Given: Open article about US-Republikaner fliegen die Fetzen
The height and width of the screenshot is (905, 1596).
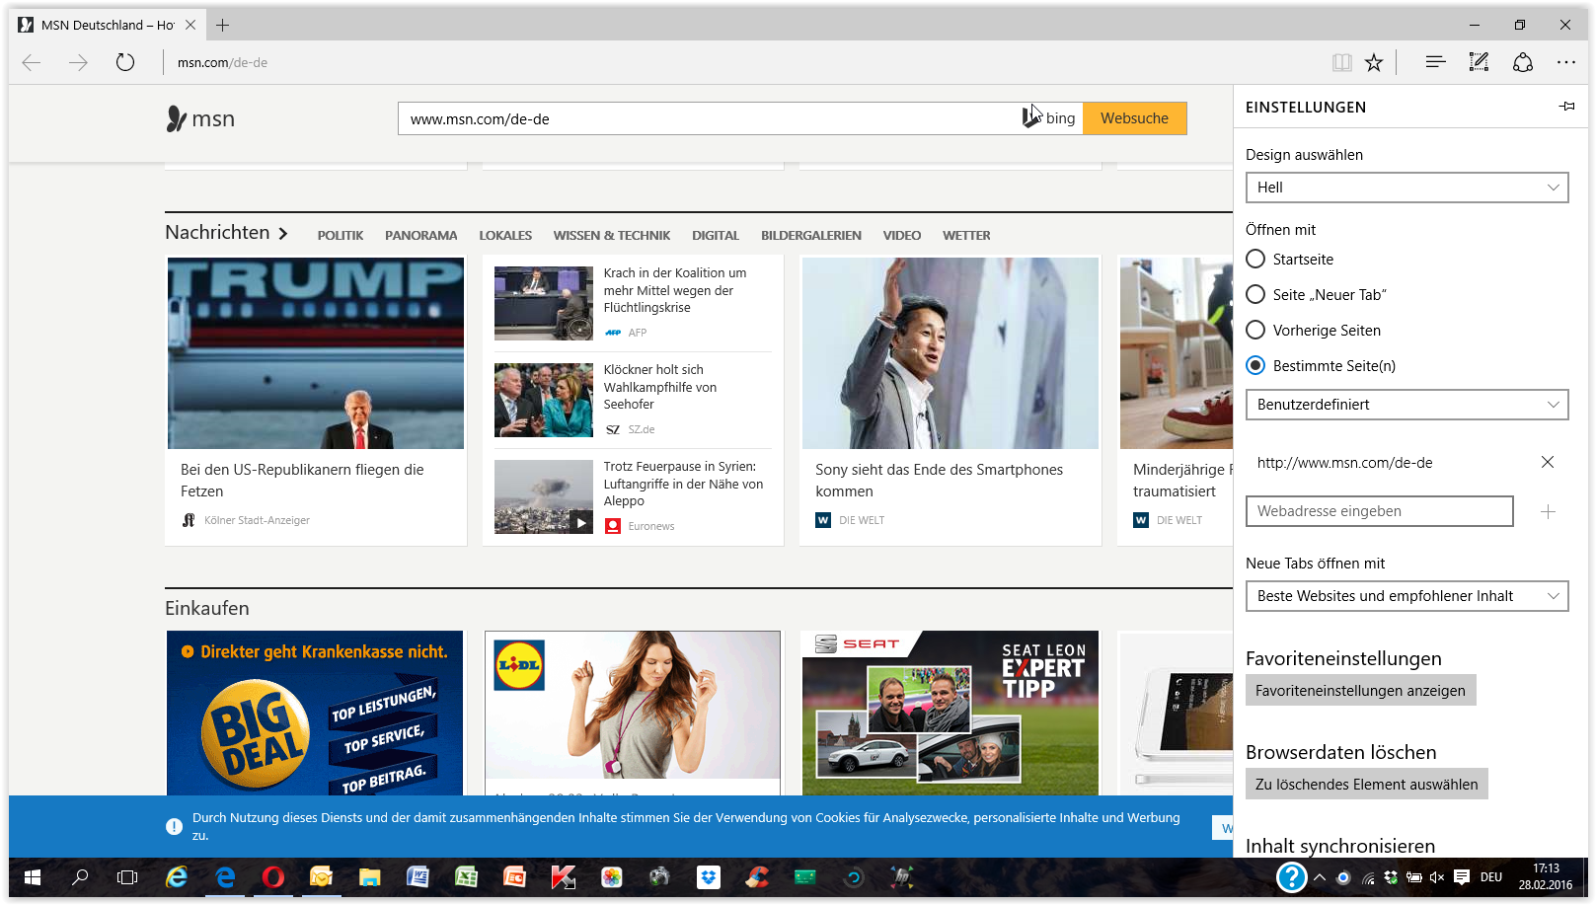Looking at the screenshot, I should [x=302, y=481].
